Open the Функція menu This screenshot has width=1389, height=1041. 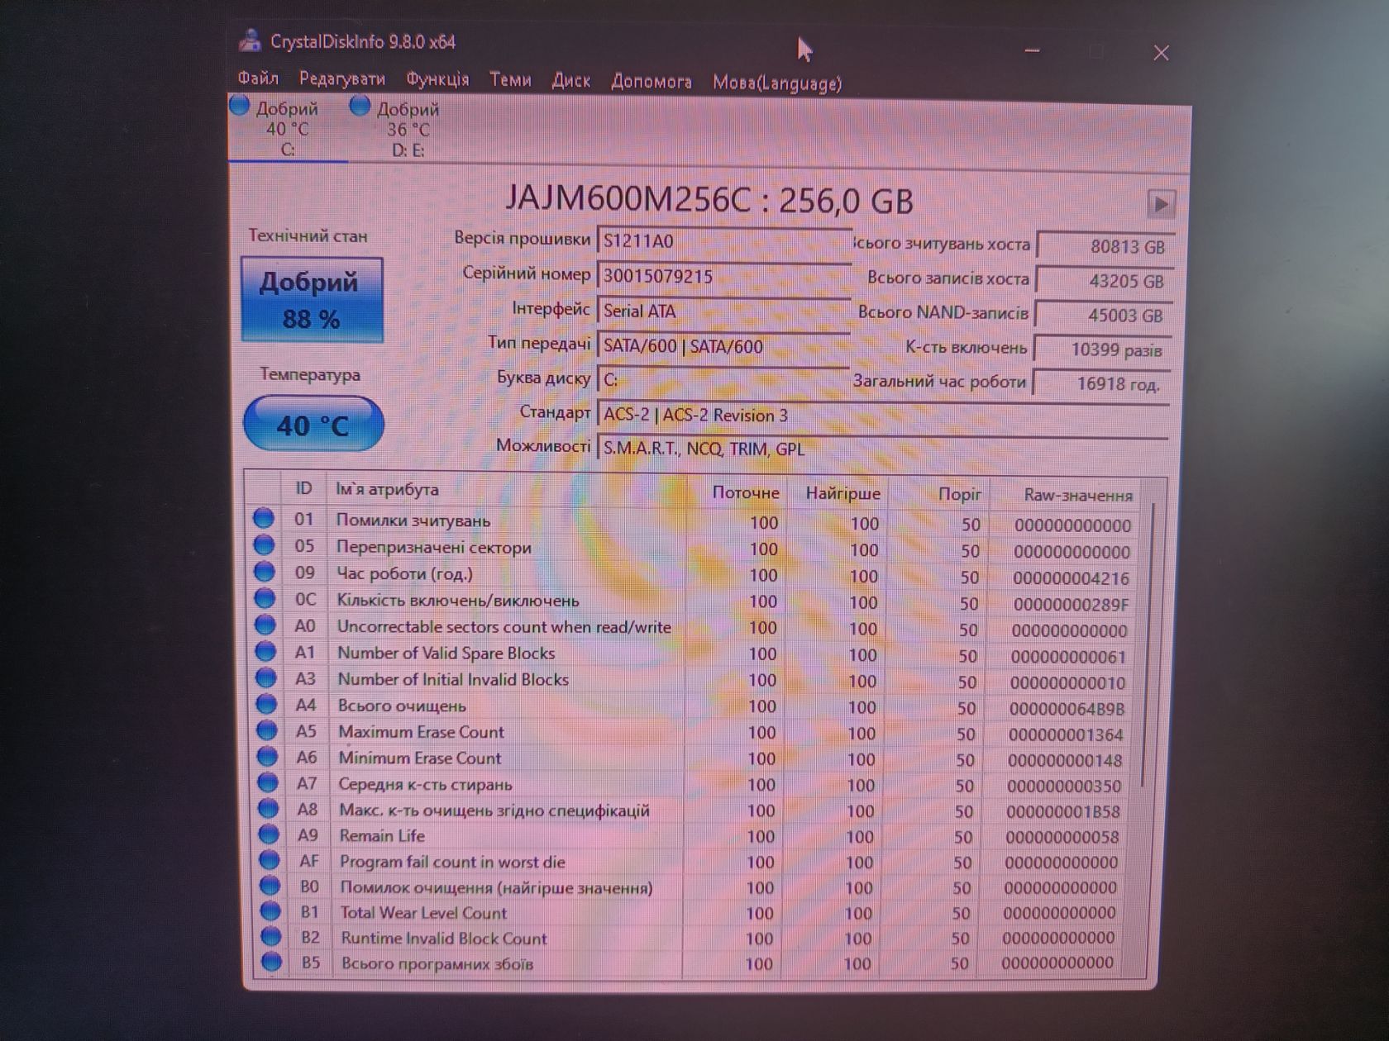437,79
